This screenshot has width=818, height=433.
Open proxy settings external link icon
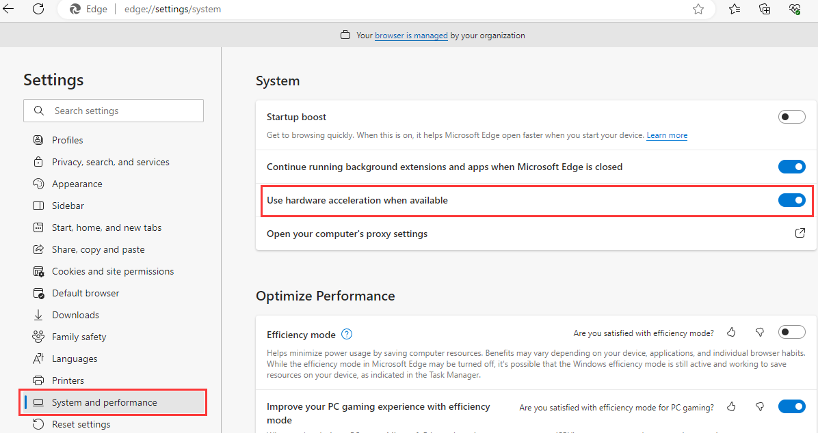pyautogui.click(x=800, y=234)
